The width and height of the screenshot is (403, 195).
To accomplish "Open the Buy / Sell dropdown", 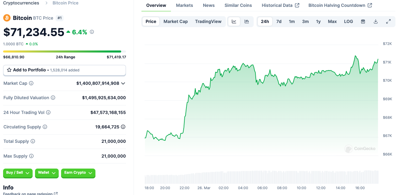I will click(x=18, y=173).
